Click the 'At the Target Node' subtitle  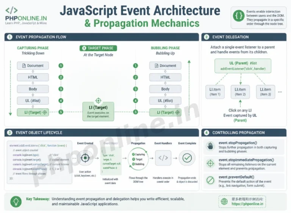98,55
